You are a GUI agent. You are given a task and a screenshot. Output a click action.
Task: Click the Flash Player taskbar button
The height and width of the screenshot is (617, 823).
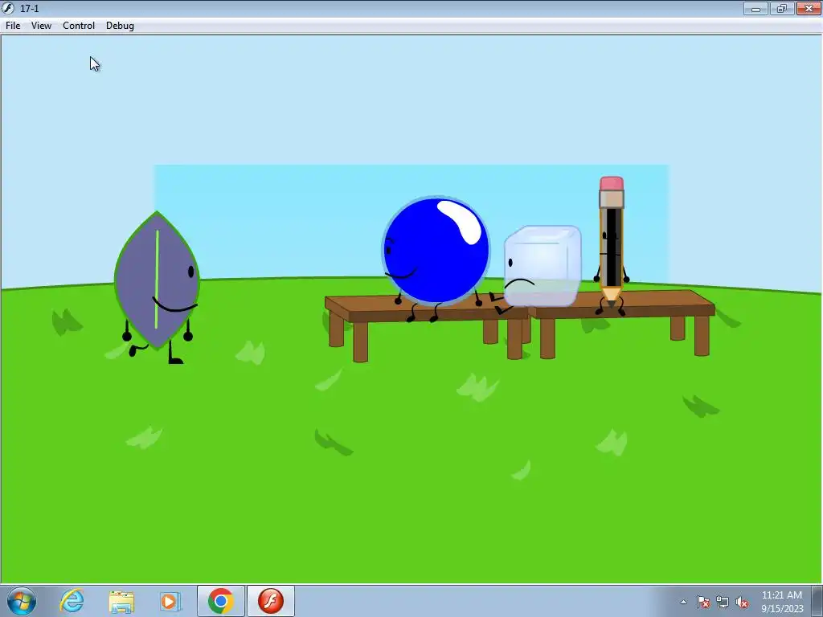click(271, 601)
